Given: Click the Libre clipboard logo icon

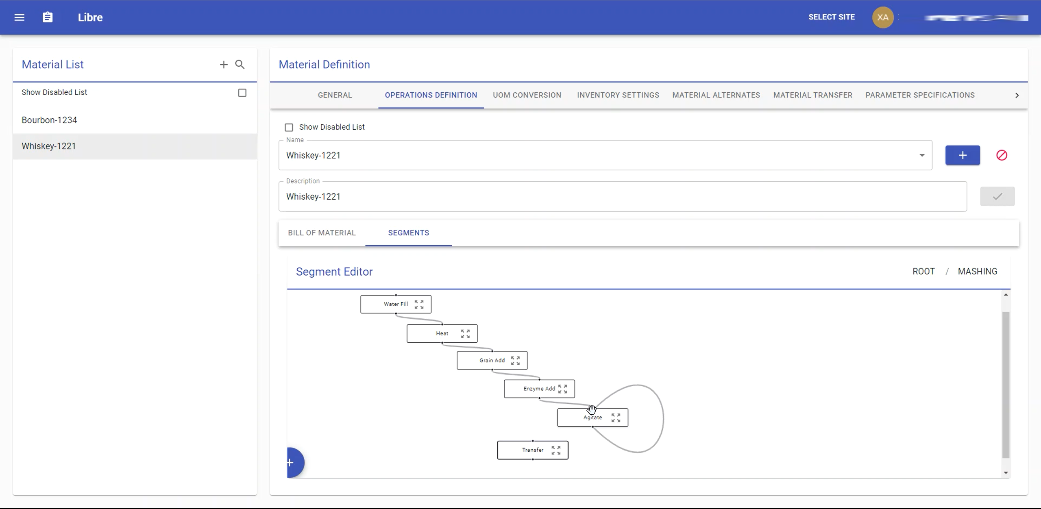Looking at the screenshot, I should 48,17.
